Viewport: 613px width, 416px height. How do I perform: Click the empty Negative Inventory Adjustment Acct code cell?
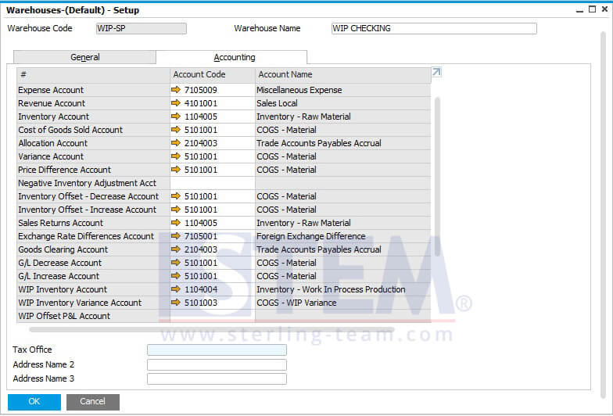213,183
